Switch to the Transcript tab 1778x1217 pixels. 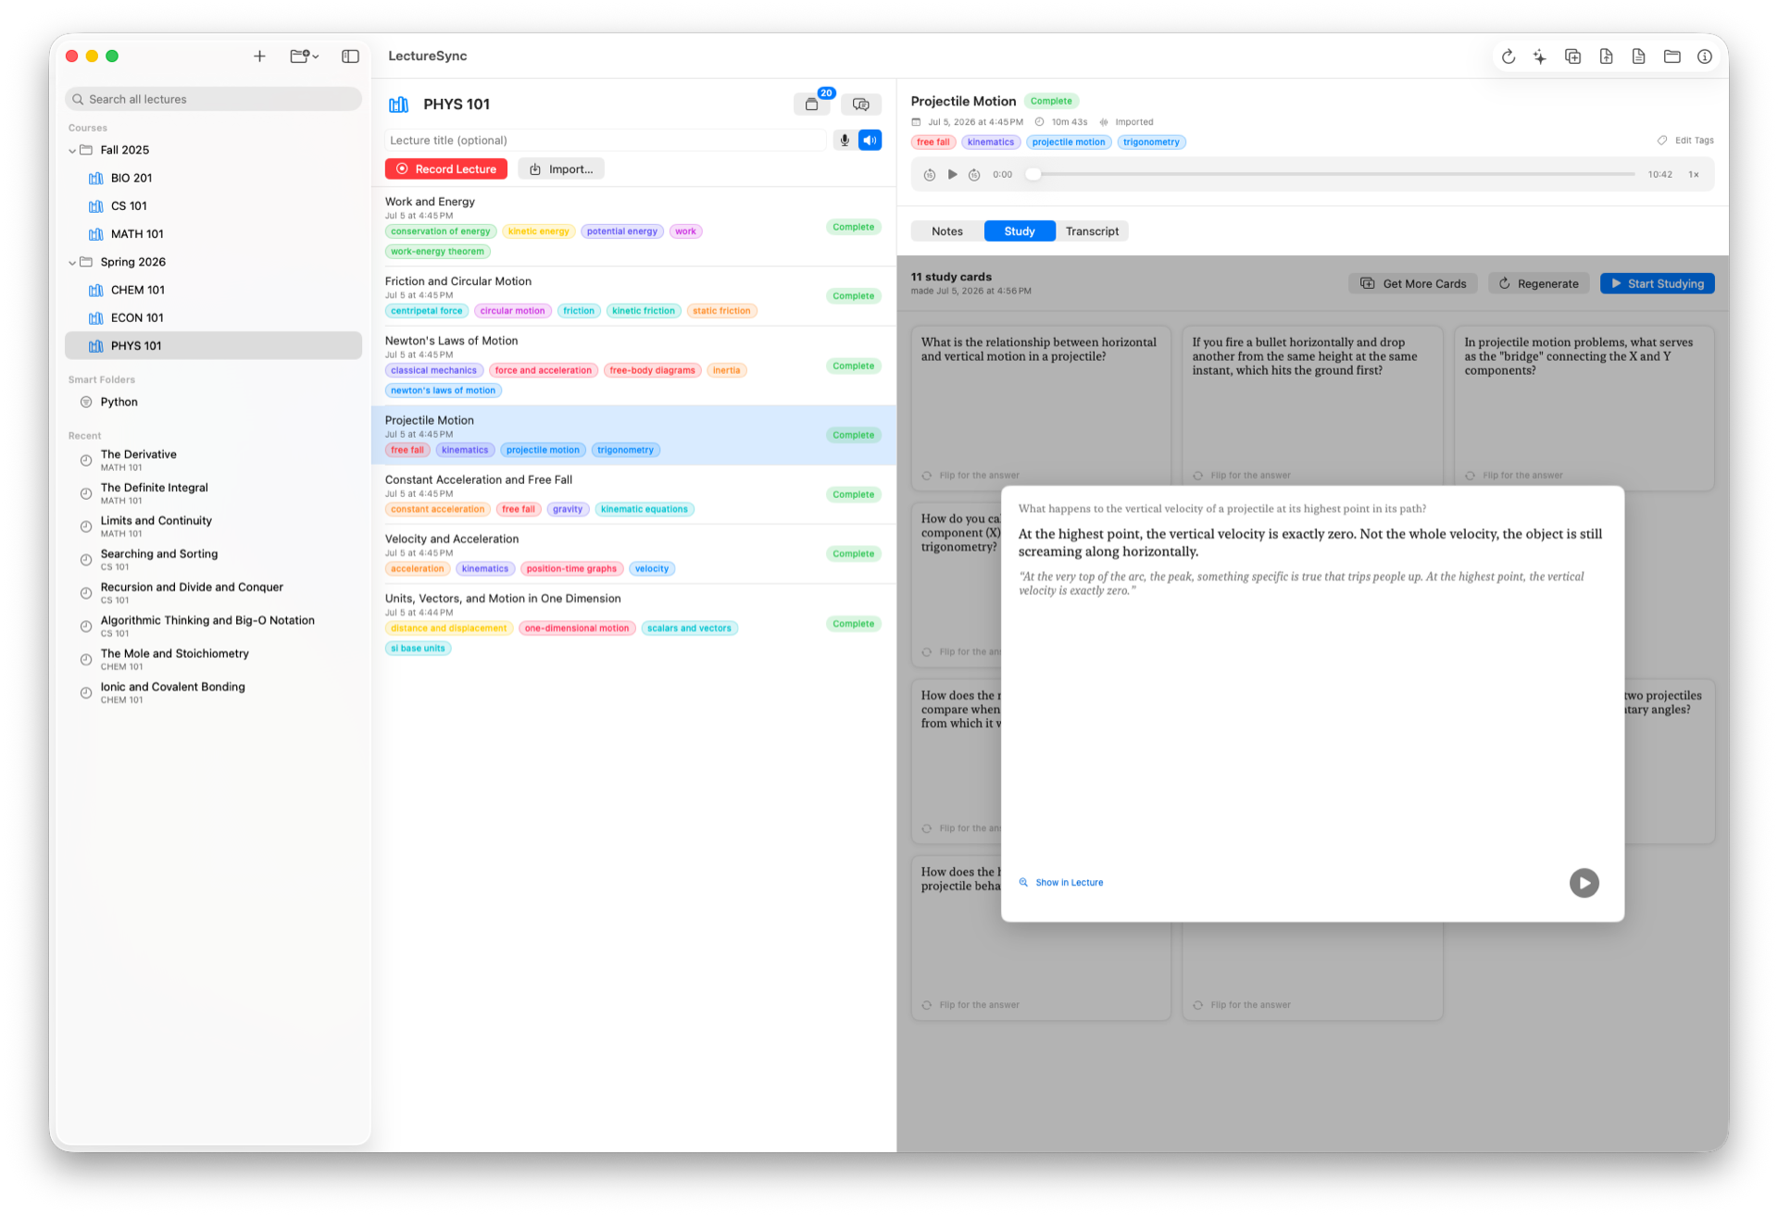point(1092,231)
